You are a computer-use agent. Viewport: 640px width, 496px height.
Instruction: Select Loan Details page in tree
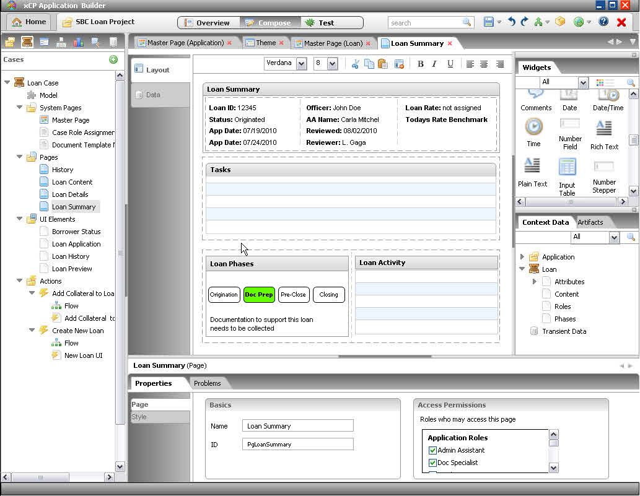(x=70, y=194)
